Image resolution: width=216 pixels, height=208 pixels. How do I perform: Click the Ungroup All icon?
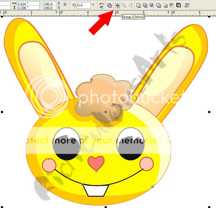pyautogui.click(x=131, y=5)
